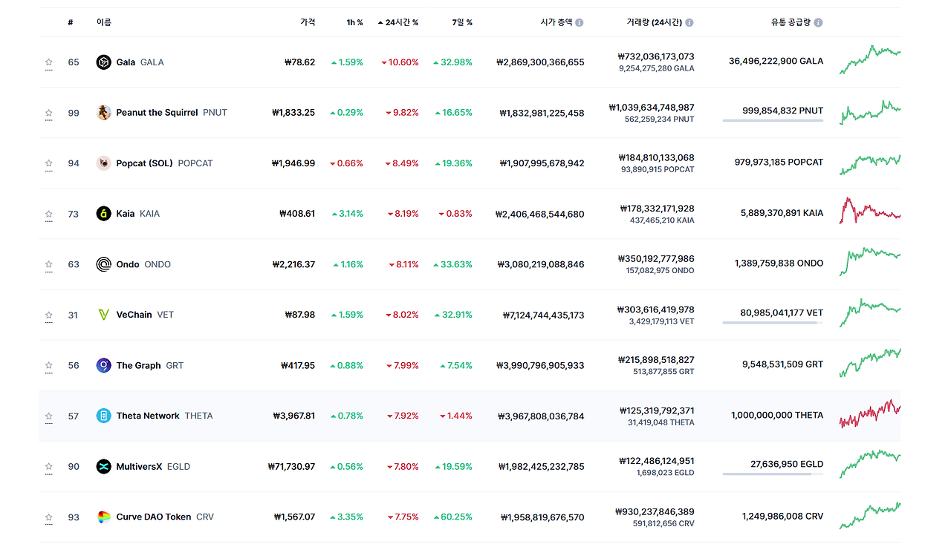Open Popcat 7-day sparkline chart

tap(870, 165)
